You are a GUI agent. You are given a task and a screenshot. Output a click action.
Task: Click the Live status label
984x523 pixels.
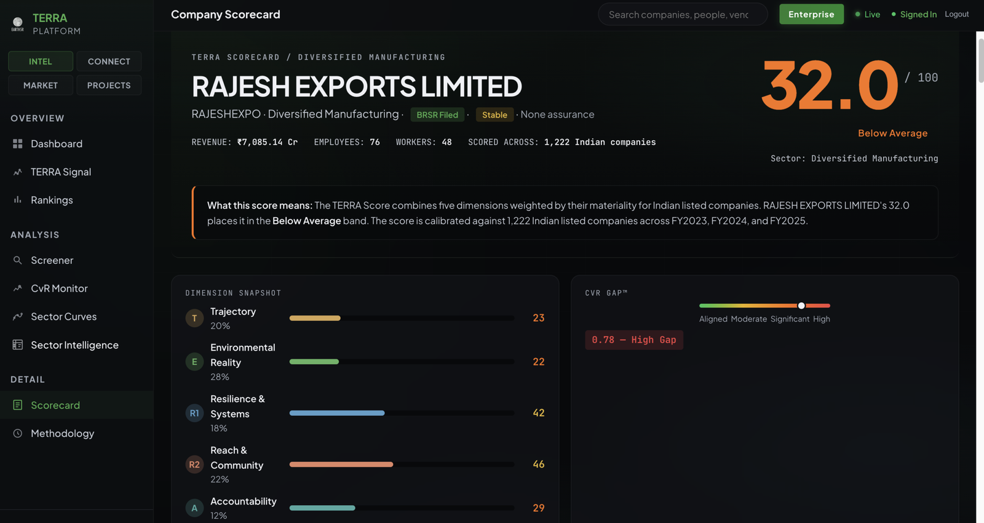pos(872,14)
